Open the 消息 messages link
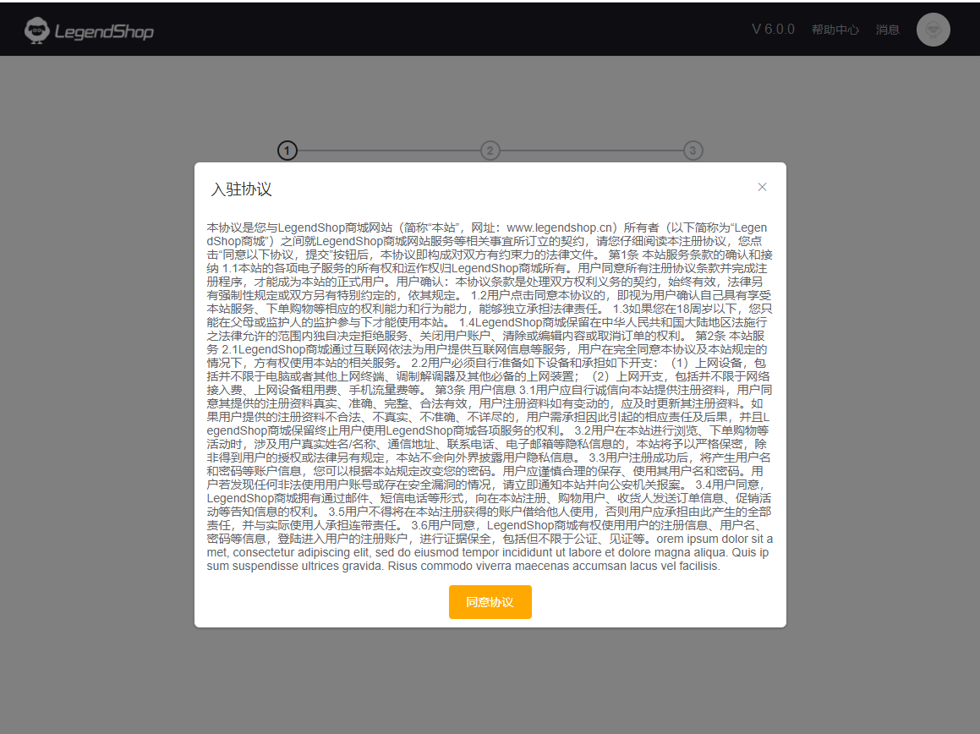This screenshot has width=980, height=734. pos(887,30)
